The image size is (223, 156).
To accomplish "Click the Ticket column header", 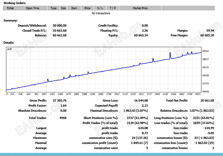I will point(10,8).
